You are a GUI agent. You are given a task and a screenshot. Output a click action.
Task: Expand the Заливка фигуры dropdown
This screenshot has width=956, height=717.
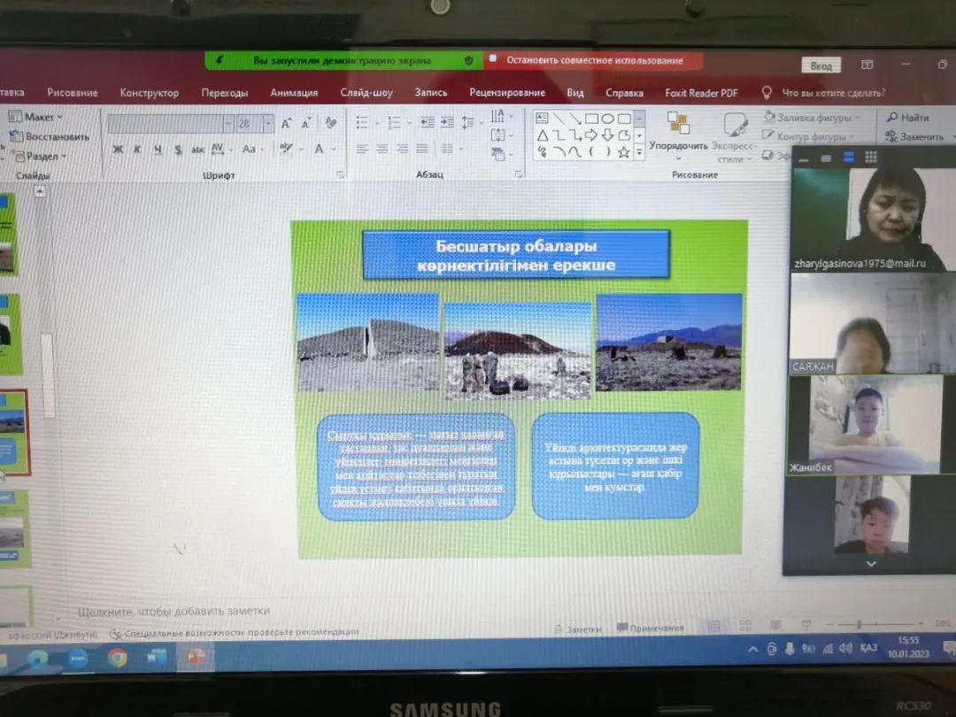(811, 117)
